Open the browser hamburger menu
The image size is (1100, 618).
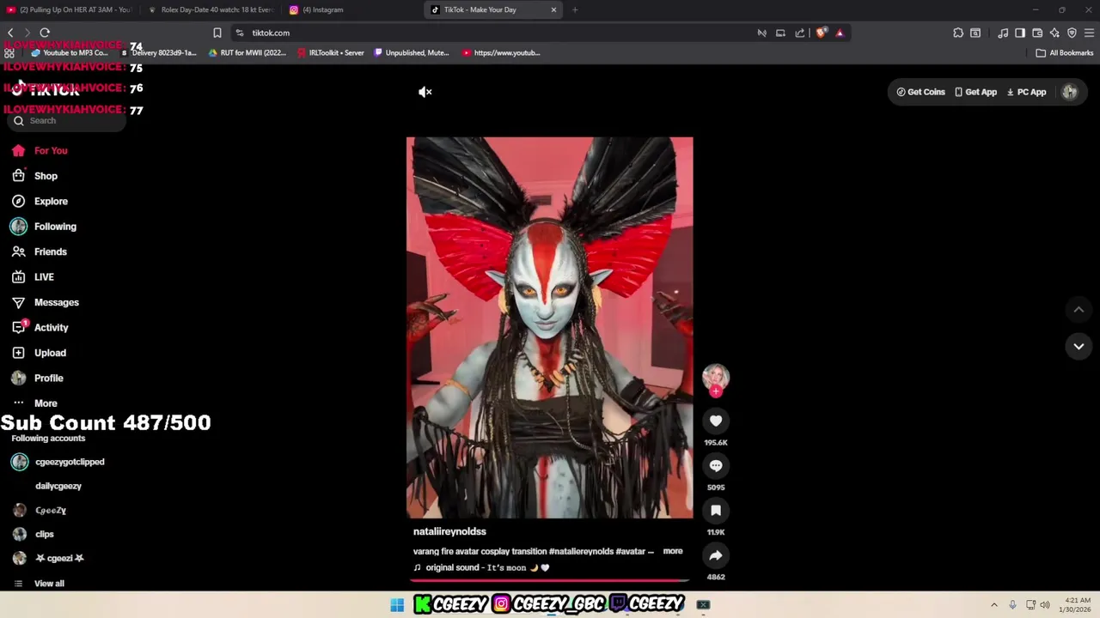(x=1089, y=33)
